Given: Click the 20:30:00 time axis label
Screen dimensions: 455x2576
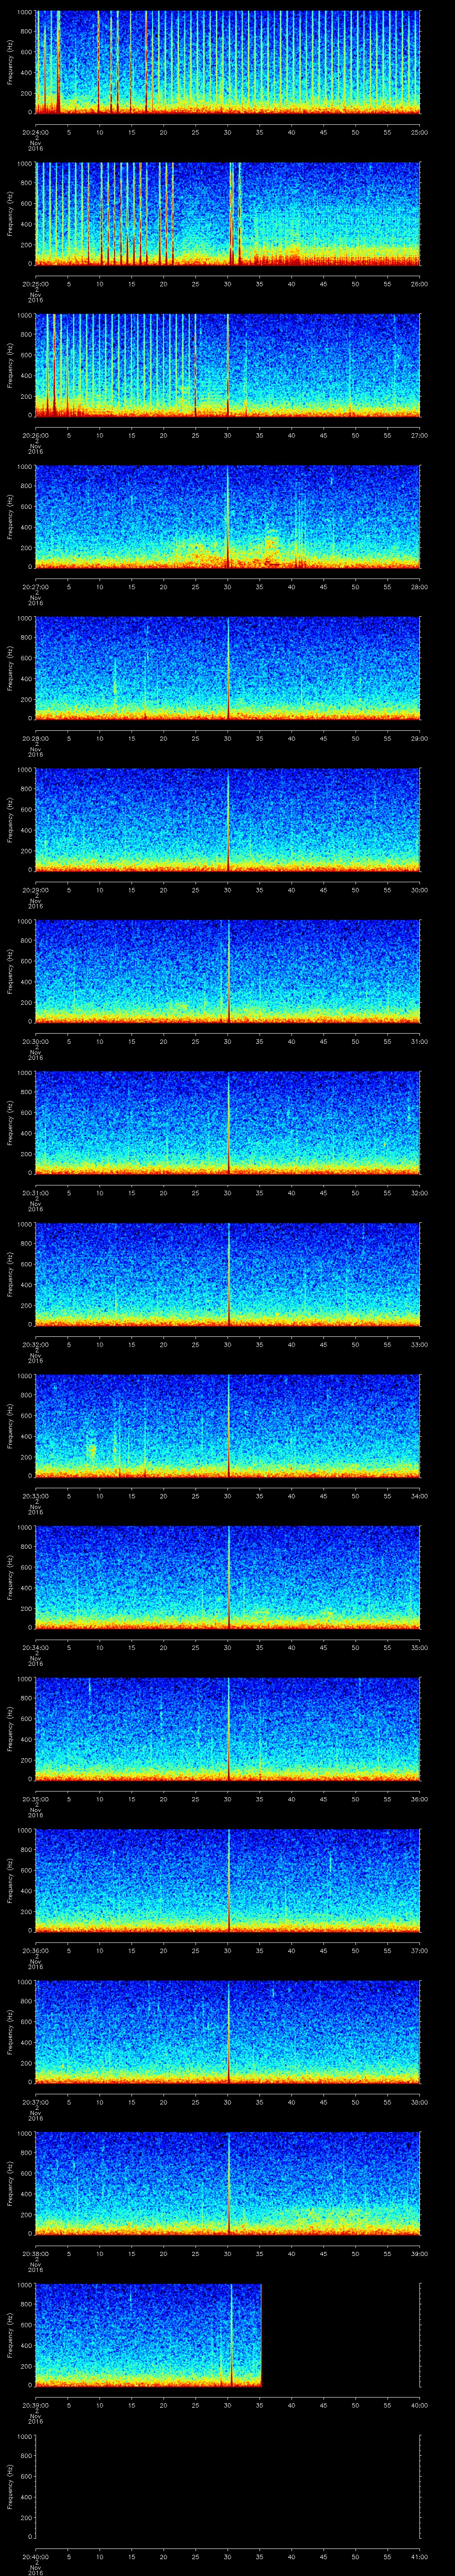Looking at the screenshot, I should [36, 1041].
